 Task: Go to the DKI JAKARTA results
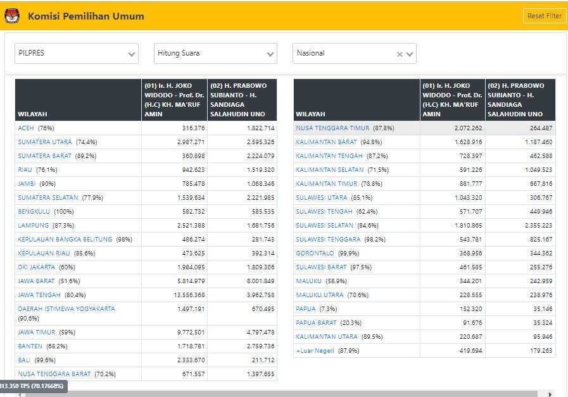point(37,267)
